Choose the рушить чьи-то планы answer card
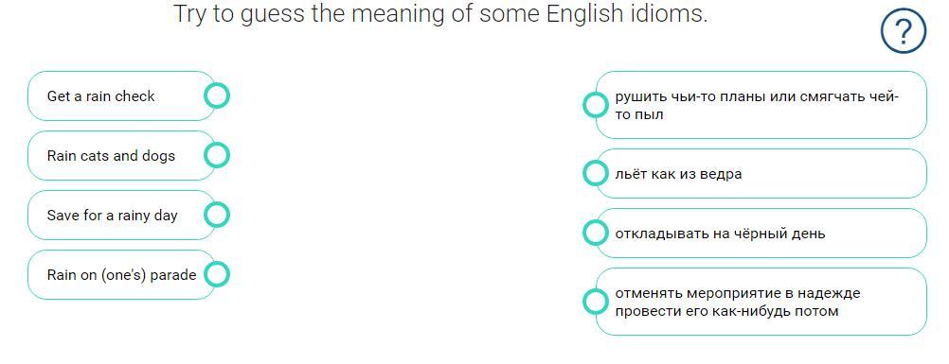The height and width of the screenshot is (364, 949). coord(761,105)
